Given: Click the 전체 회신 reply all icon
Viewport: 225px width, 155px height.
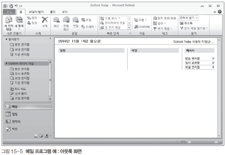Looking at the screenshot, I should [x=66, y=20].
